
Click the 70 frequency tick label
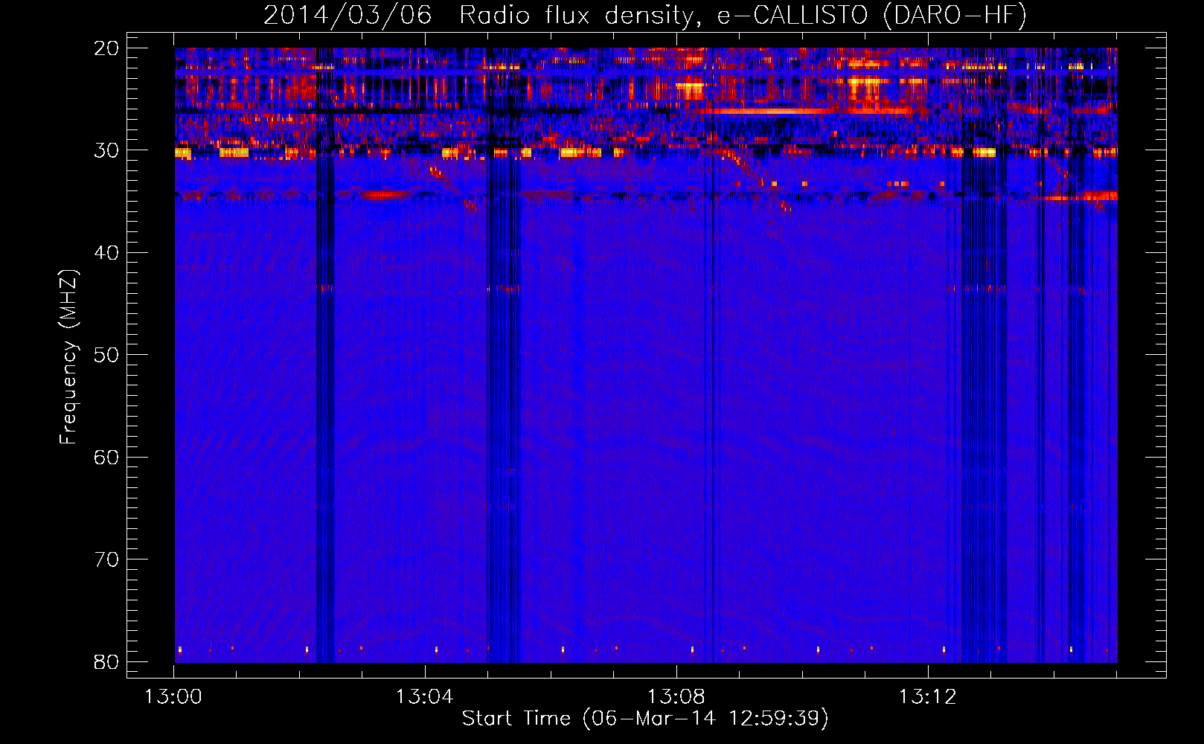[x=107, y=559]
